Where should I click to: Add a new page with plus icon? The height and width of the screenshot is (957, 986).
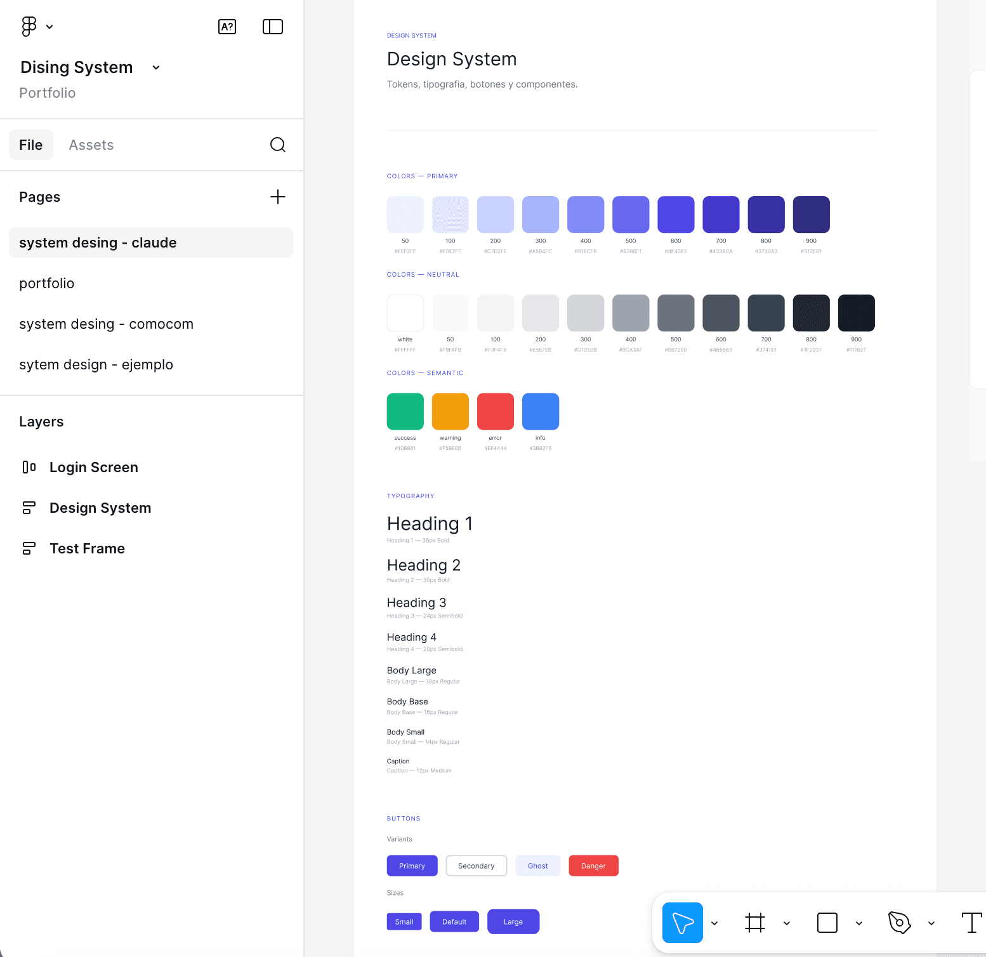tap(278, 197)
